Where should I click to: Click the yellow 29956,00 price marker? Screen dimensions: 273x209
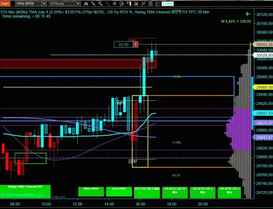[x=263, y=87]
